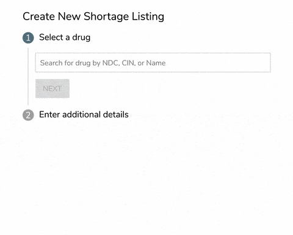Viewport: 293px width, 235px height.
Task: Select the teal circle labeled 1
Action: click(x=28, y=38)
